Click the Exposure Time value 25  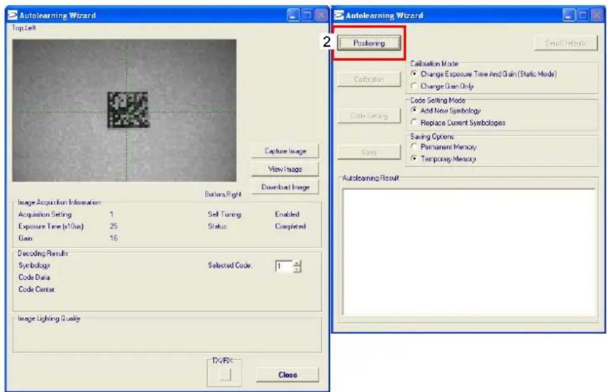(114, 226)
